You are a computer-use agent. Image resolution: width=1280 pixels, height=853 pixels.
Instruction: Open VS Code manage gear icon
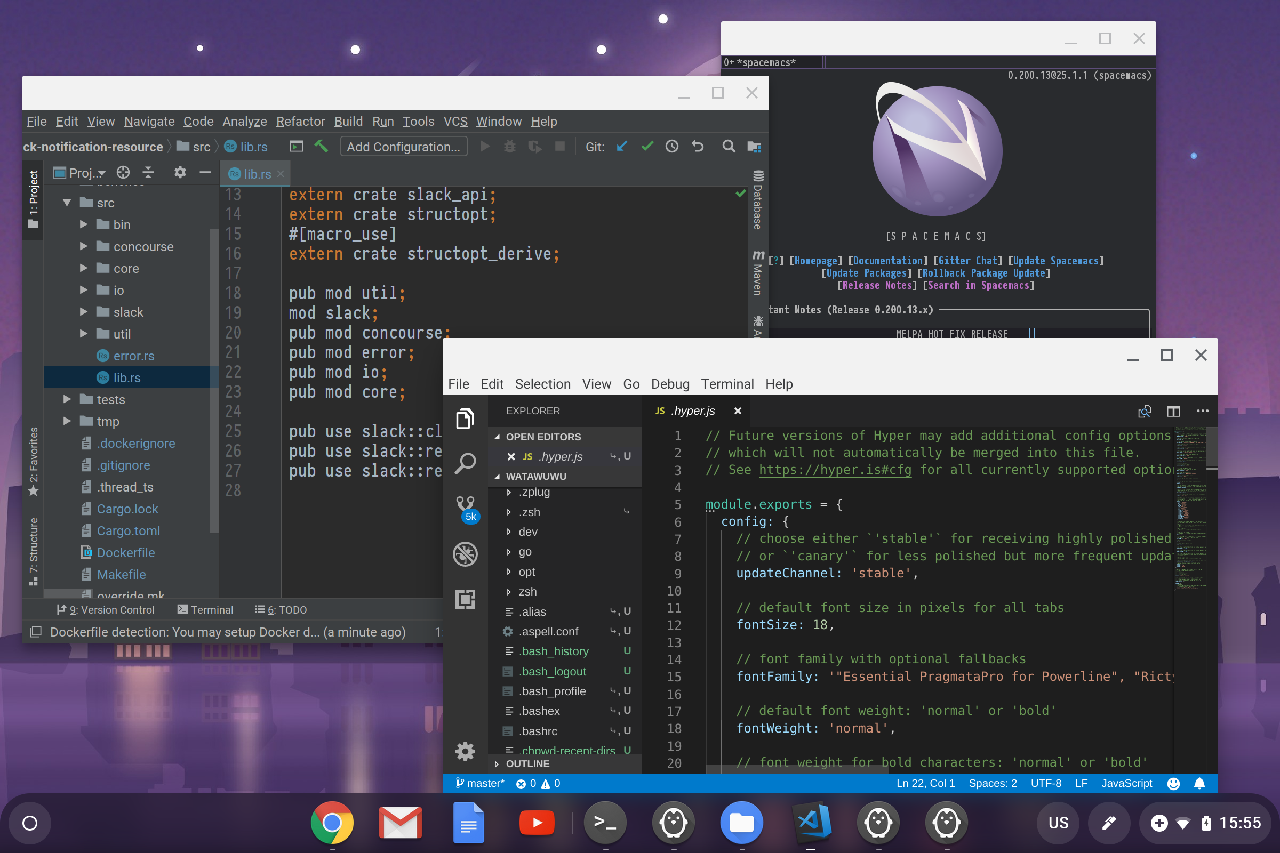(465, 751)
